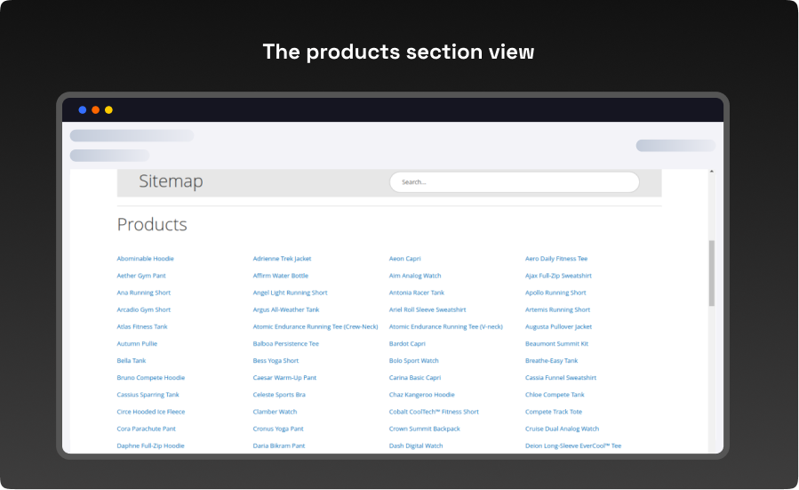This screenshot has width=799, height=490.
Task: Click the Cruise Dual Analog Watch link
Action: click(562, 429)
